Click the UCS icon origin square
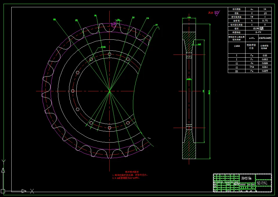This screenshot has height=197, width=278. (3, 191)
